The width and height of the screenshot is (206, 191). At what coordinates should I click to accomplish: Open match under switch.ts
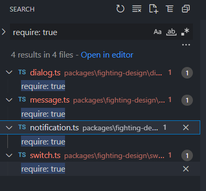pos(43,169)
